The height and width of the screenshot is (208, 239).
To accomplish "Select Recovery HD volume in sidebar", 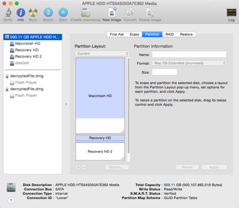I will (x=33, y=50).
